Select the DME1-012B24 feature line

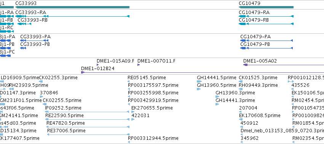203,72
